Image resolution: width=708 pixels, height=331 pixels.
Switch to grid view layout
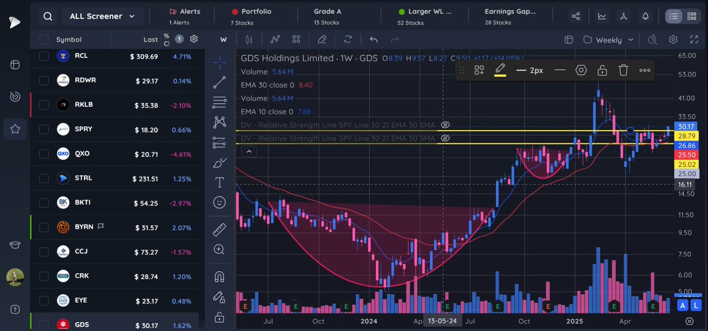point(691,17)
